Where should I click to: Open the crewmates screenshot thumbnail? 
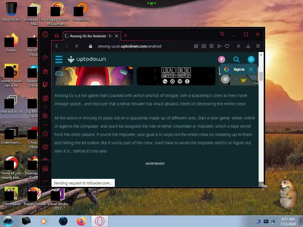tap(94, 76)
